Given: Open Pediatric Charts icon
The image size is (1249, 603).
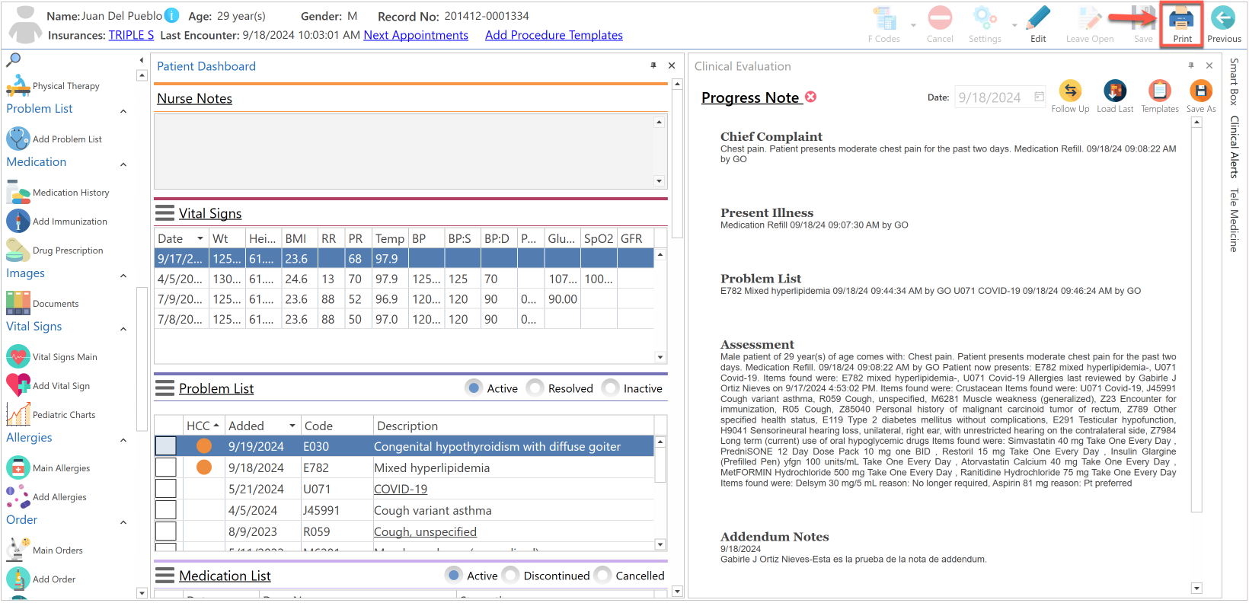Looking at the screenshot, I should point(18,414).
